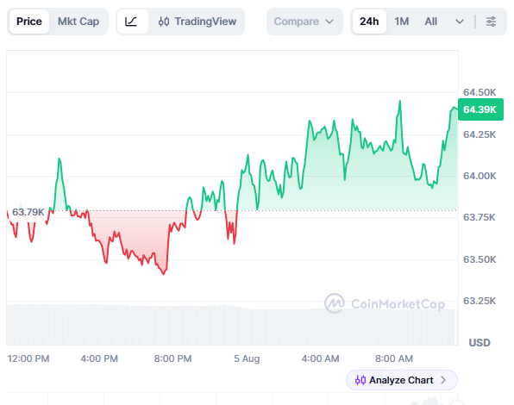Click the volume bars below the chart
This screenshot has height=405, width=514.
click(x=232, y=325)
